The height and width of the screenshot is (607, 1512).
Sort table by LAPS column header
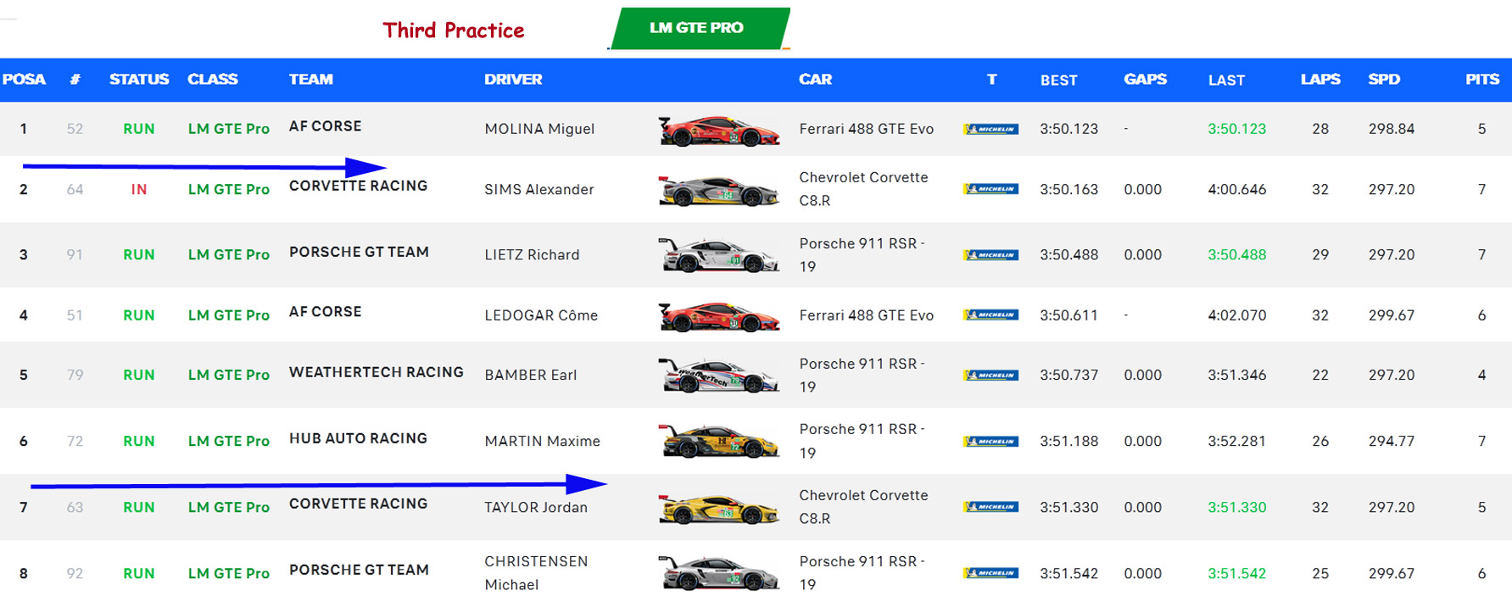pyautogui.click(x=1320, y=79)
